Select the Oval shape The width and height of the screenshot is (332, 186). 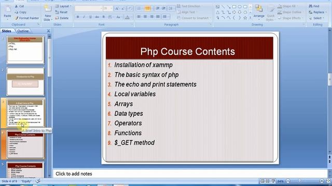(240, 7)
